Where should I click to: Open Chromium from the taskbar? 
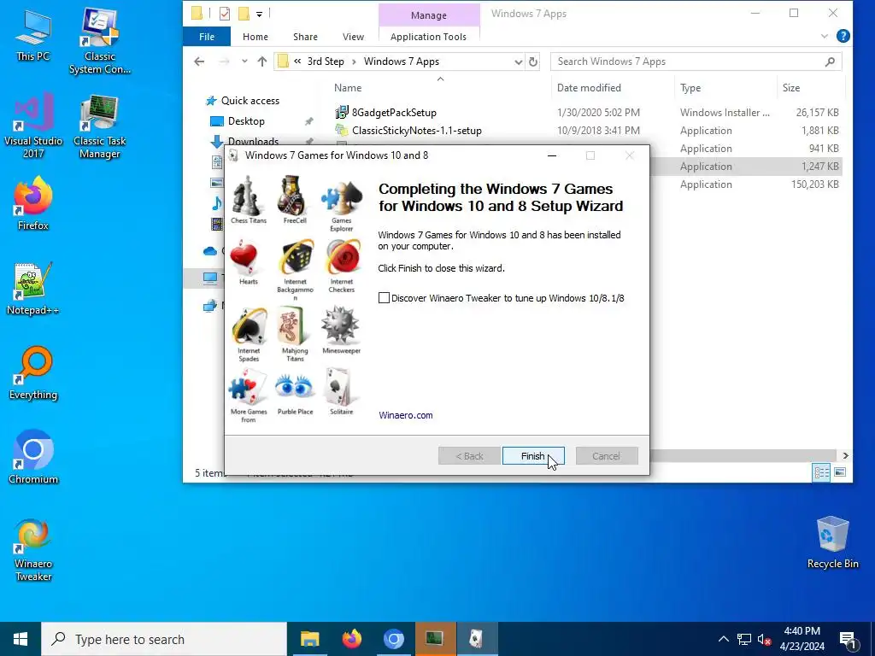pos(393,639)
